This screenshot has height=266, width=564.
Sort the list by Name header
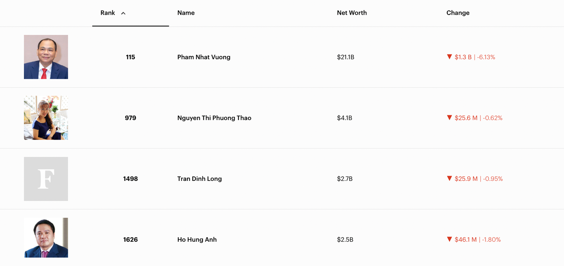pos(186,13)
